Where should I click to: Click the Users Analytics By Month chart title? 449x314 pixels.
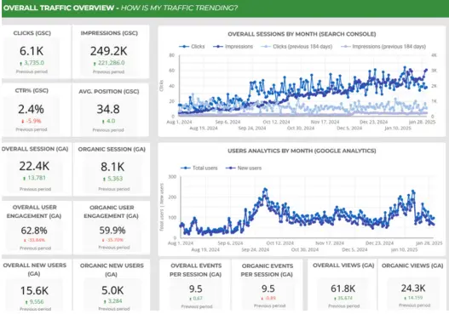pos(302,151)
